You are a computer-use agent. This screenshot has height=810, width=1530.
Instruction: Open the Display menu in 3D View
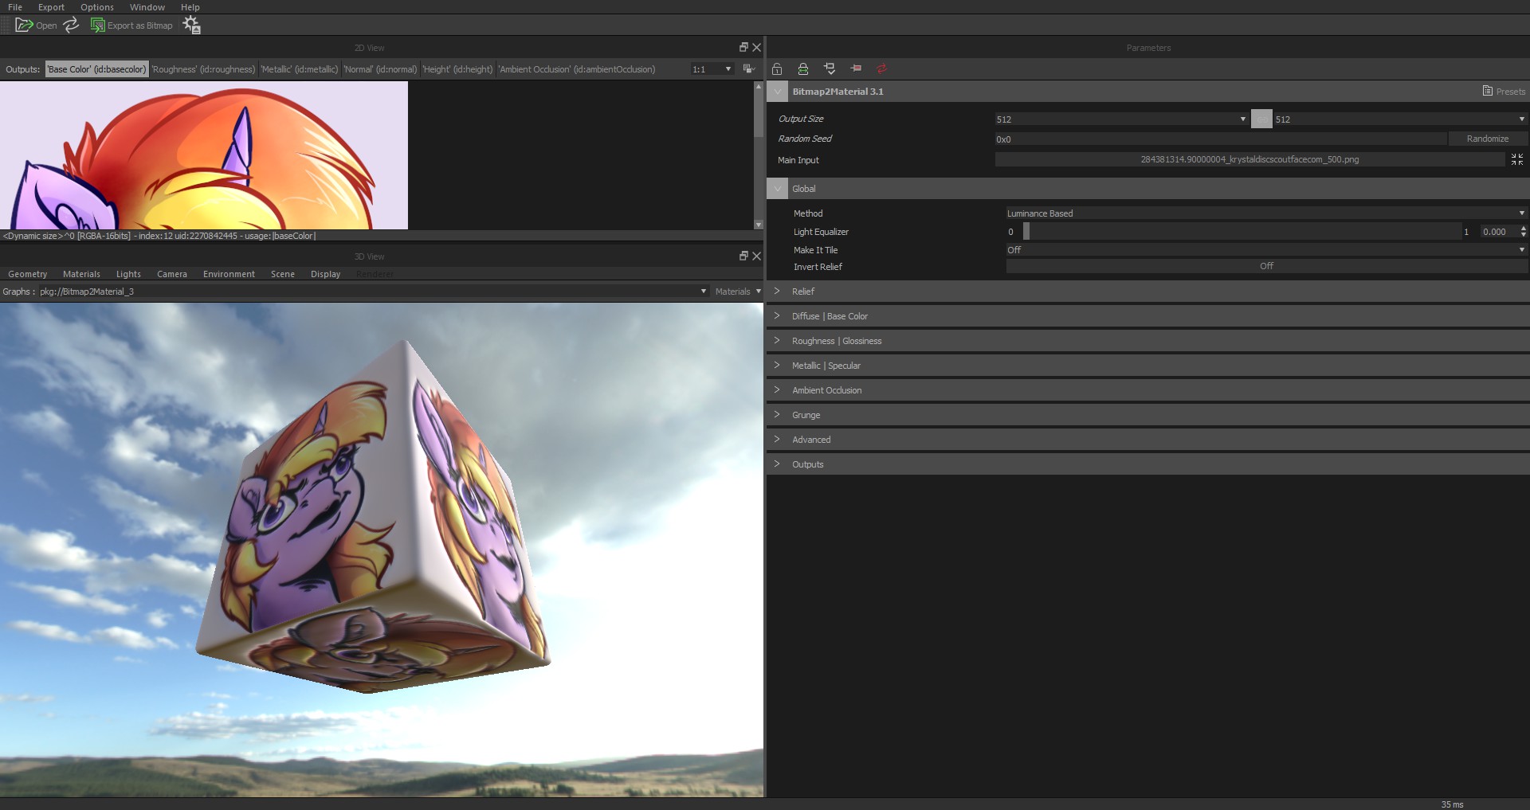(325, 274)
